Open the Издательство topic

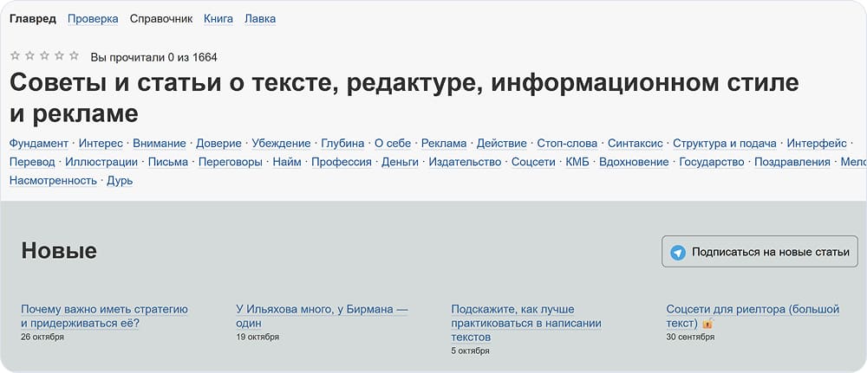pyautogui.click(x=465, y=162)
